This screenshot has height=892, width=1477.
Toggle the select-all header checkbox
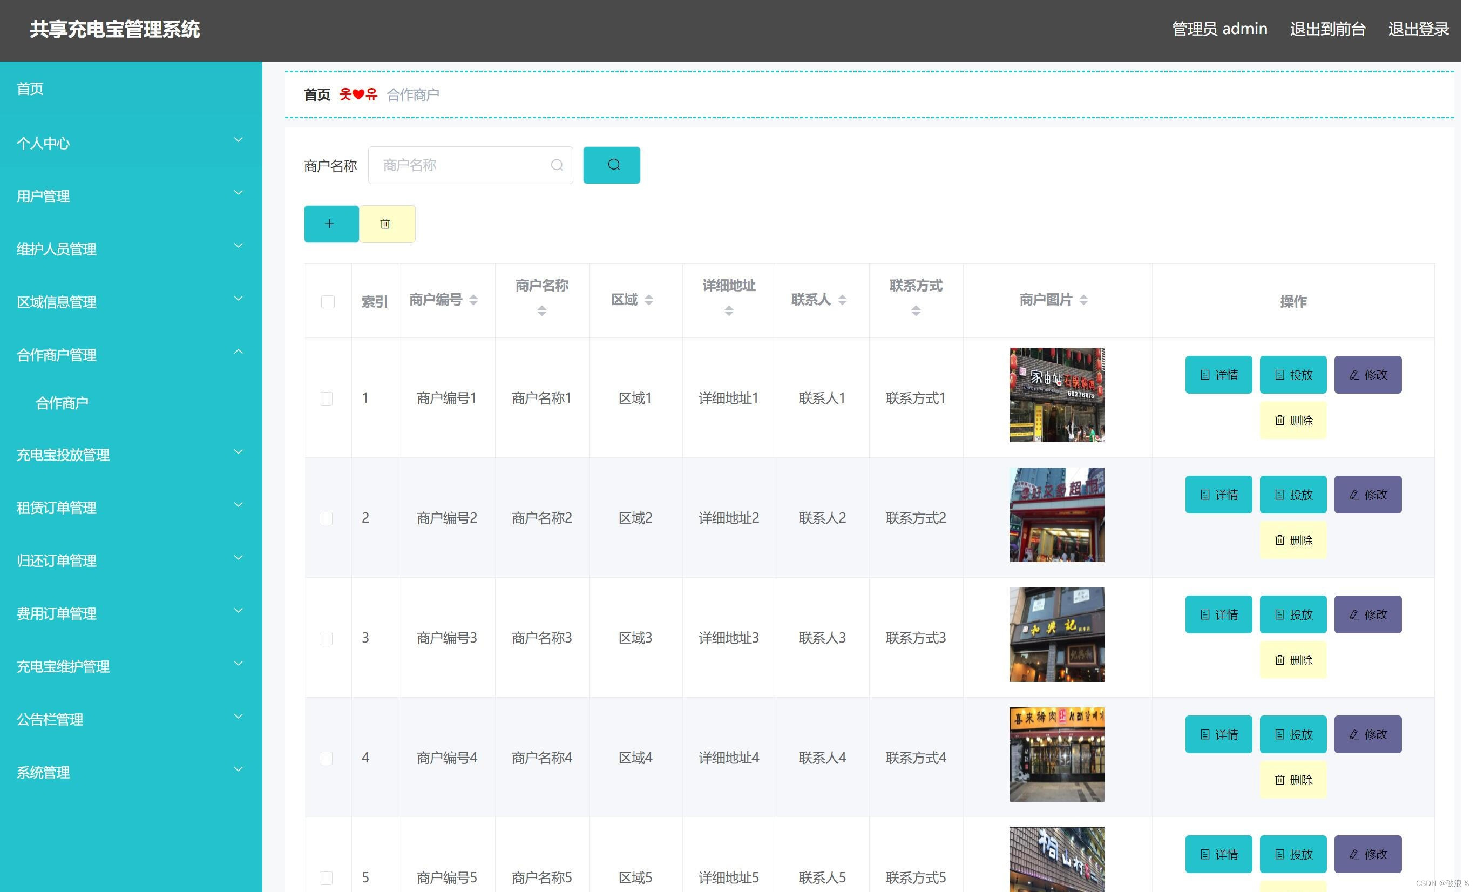[x=328, y=301]
